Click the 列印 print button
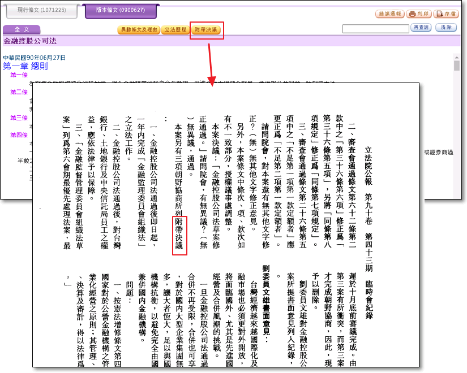This screenshot has width=467, height=373. (x=420, y=13)
